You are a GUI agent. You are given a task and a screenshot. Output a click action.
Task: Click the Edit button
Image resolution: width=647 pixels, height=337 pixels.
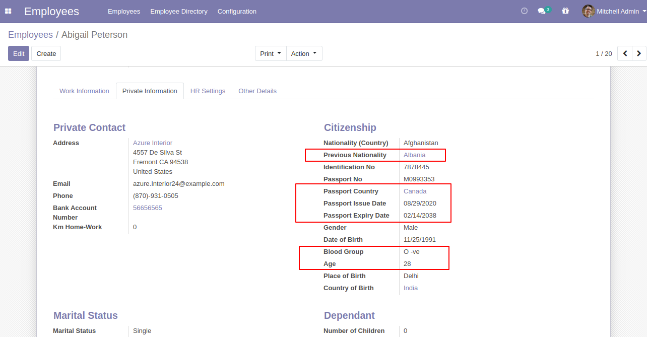pos(19,53)
